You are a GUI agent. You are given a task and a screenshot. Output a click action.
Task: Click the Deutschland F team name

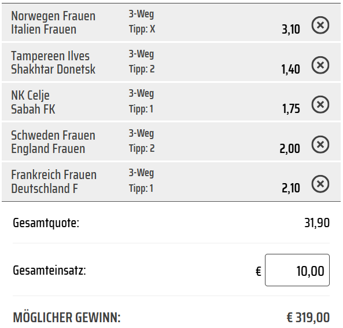click(x=45, y=189)
